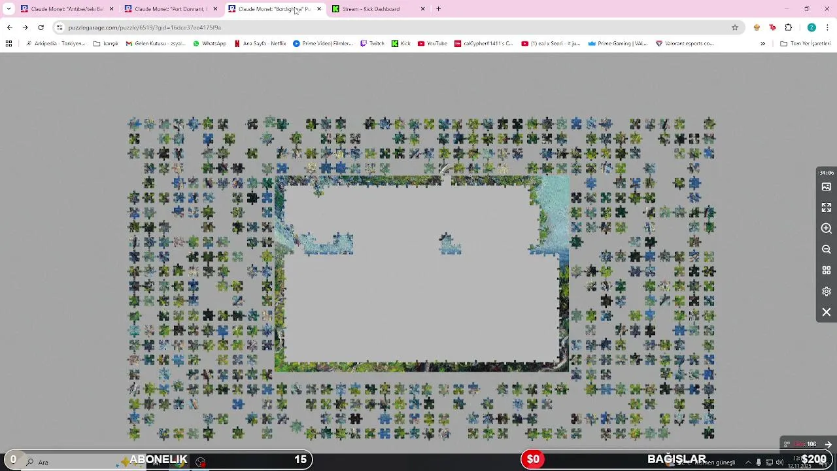The width and height of the screenshot is (837, 471).
Task: Close the puzzle with the X icon
Action: (x=827, y=312)
